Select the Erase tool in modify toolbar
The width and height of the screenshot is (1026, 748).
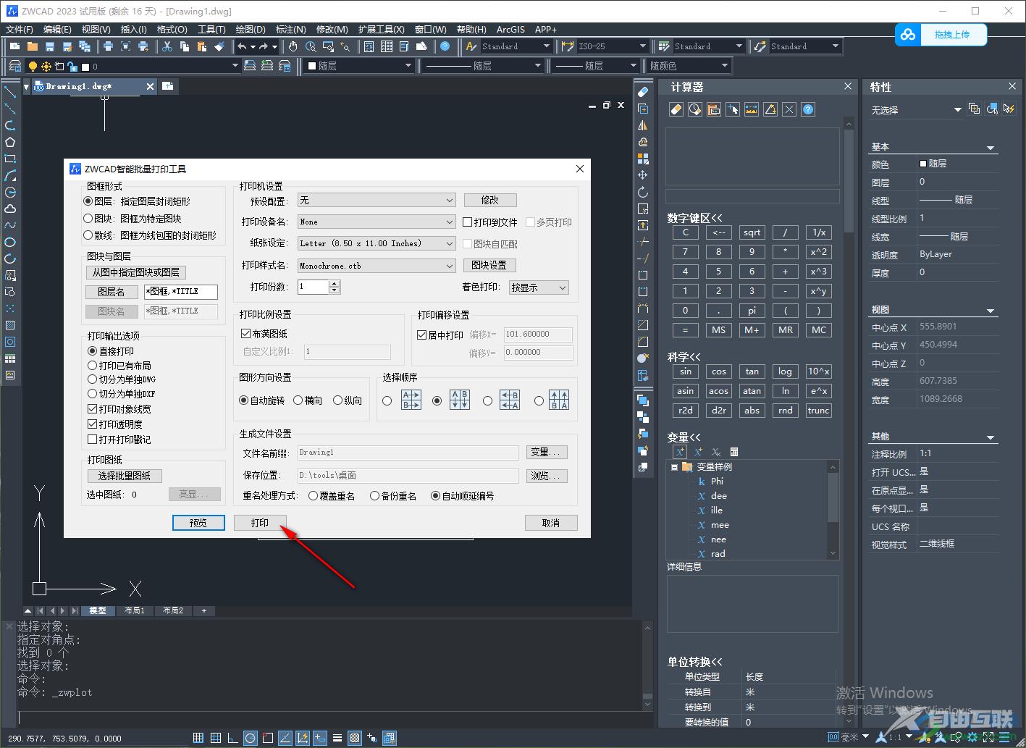pos(642,92)
